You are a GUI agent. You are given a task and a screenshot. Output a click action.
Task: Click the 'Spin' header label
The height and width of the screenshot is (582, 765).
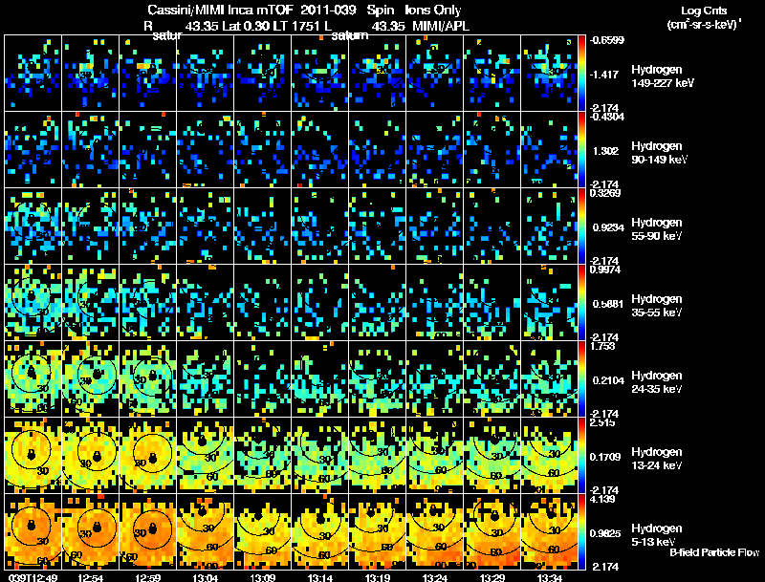coord(380,10)
